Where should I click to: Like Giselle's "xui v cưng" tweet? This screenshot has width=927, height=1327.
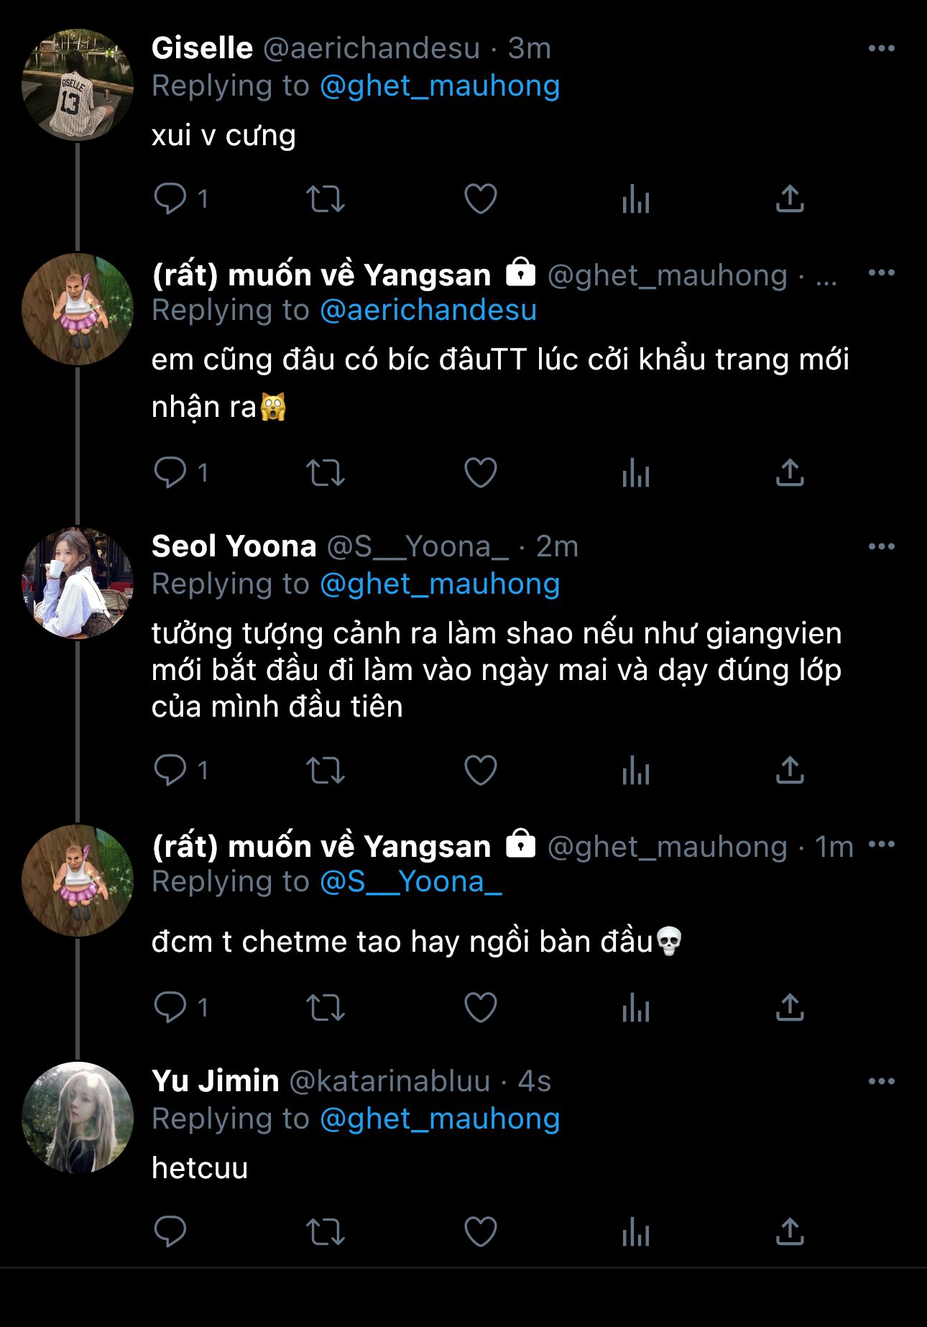click(480, 199)
